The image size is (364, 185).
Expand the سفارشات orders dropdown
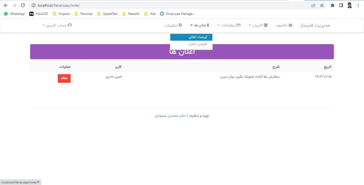(x=229, y=25)
